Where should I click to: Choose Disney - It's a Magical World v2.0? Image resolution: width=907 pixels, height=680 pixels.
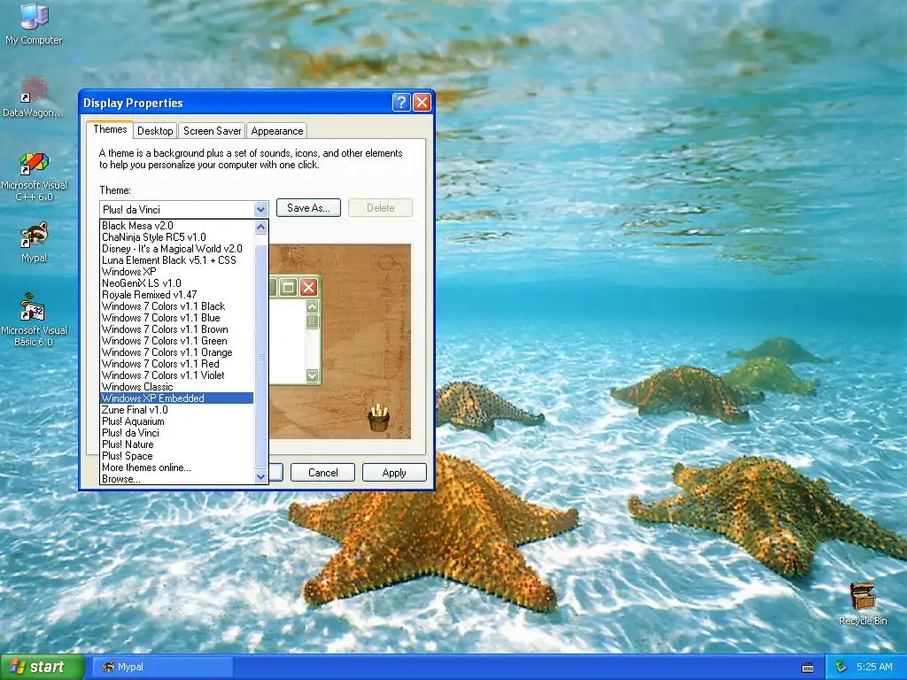pyautogui.click(x=177, y=249)
